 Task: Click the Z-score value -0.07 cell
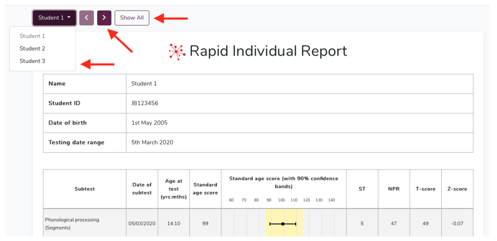(x=457, y=223)
